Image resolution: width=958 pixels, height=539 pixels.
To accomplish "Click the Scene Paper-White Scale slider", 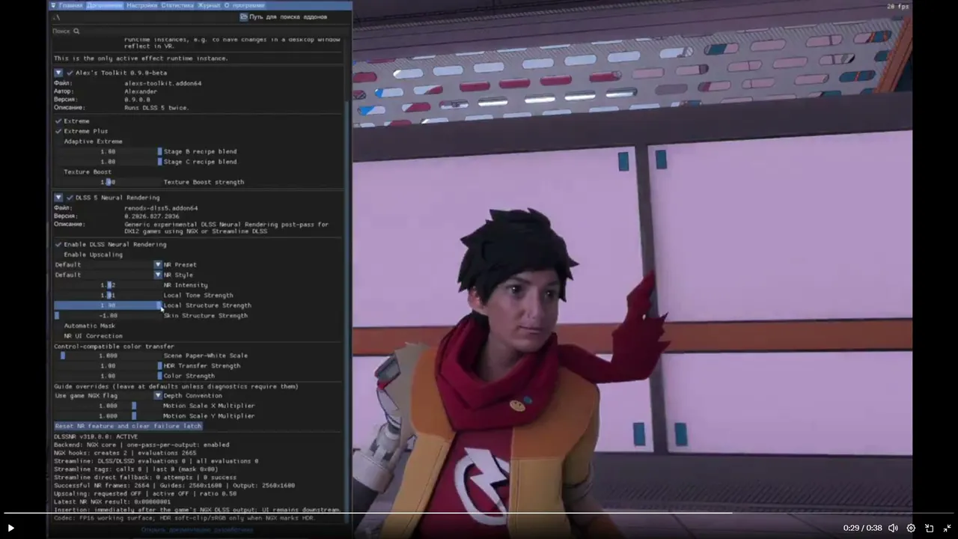I will point(108,356).
